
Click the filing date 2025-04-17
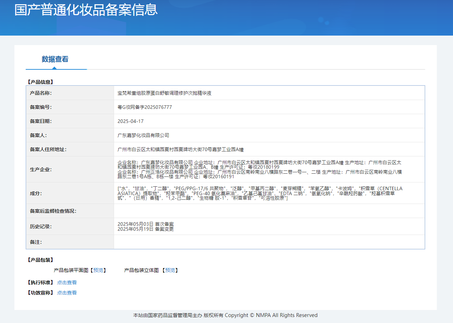coord(131,121)
